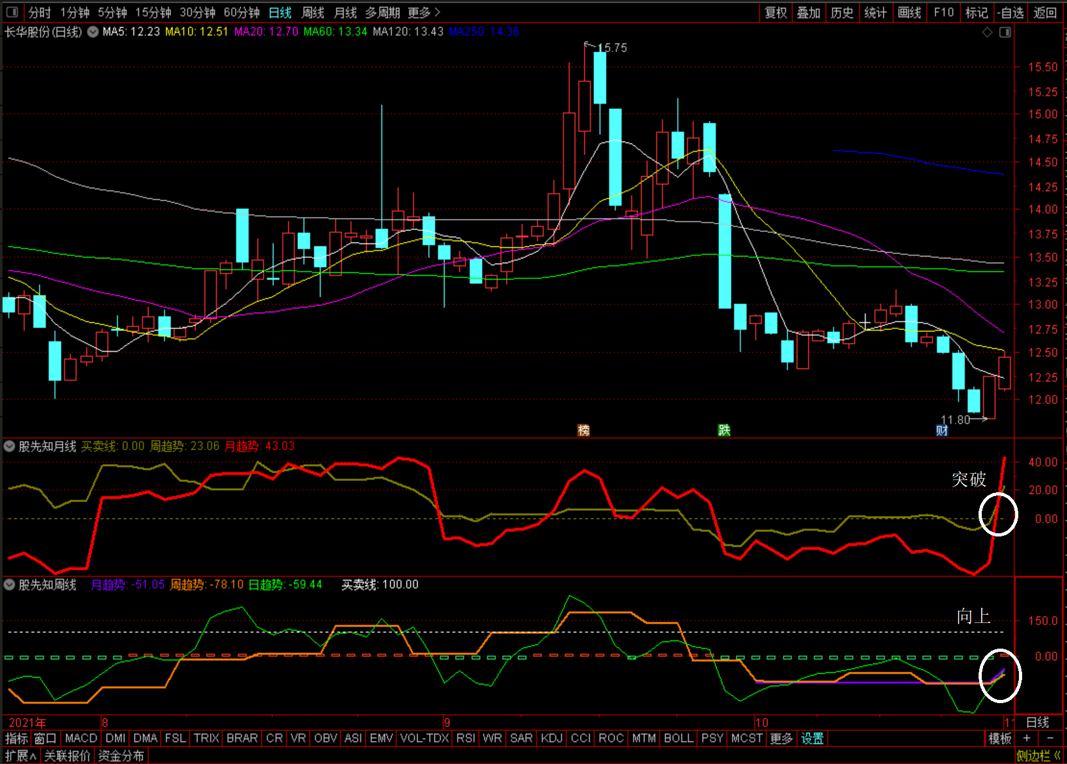Expand the 扩展 panel toggle
Image resolution: width=1067 pixels, height=764 pixels.
click(21, 756)
